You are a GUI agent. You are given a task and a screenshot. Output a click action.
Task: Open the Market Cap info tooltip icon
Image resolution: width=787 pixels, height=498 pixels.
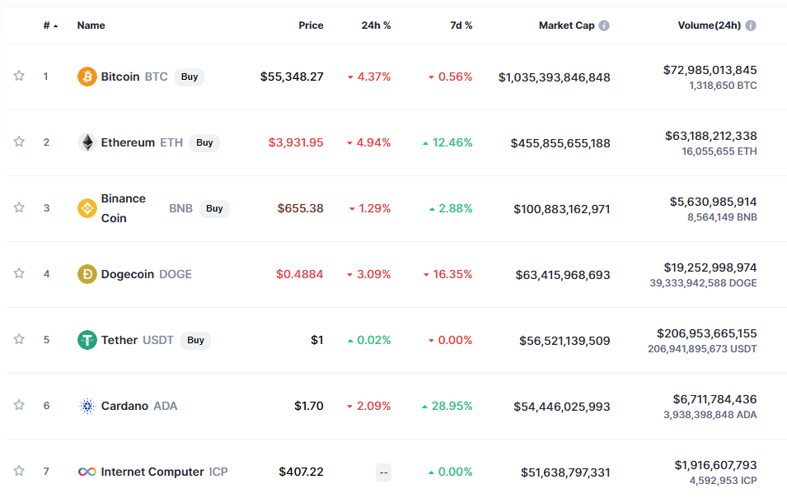click(604, 26)
